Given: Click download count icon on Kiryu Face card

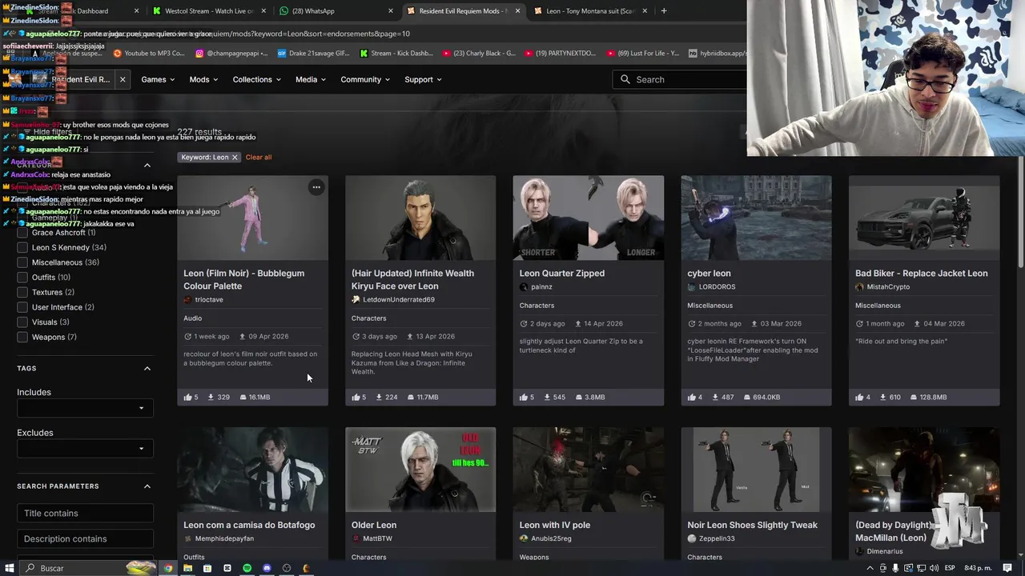Looking at the screenshot, I should point(379,397).
